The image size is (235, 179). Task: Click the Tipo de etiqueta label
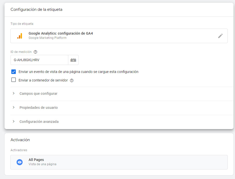click(x=22, y=24)
